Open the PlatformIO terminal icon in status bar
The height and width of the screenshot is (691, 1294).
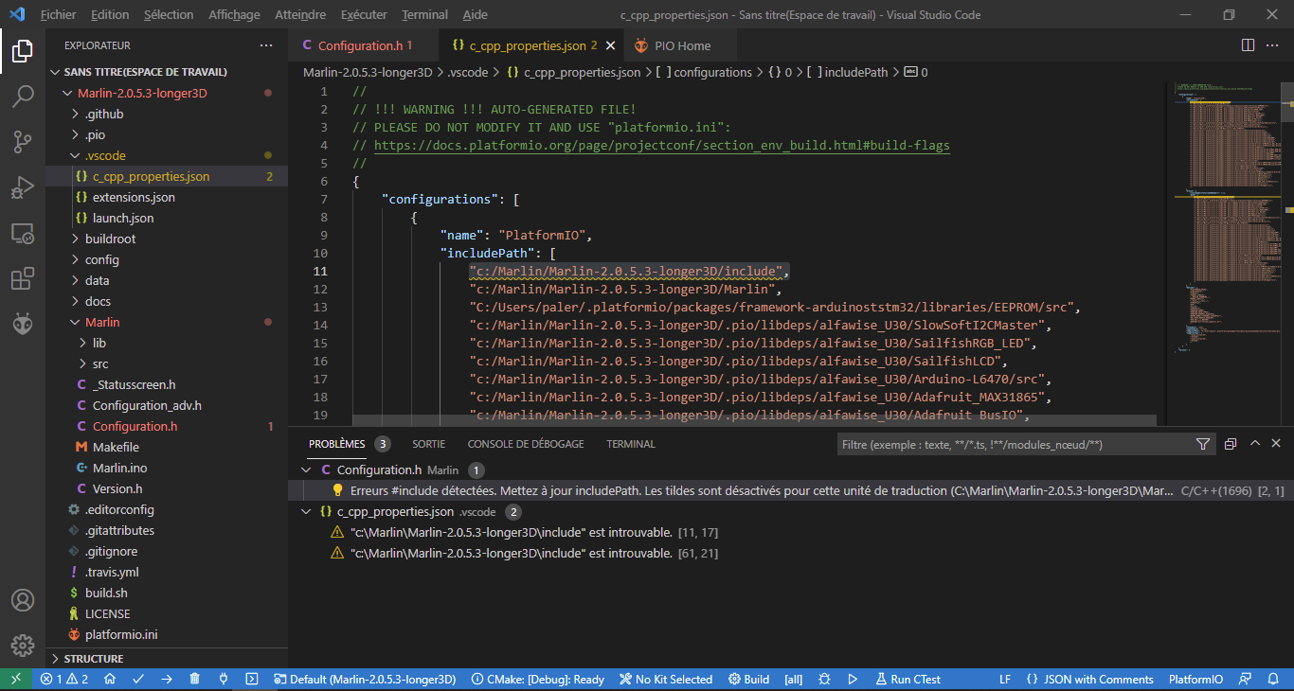click(252, 680)
